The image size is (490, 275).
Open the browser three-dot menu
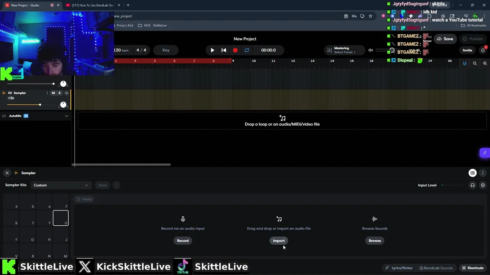[x=485, y=16]
